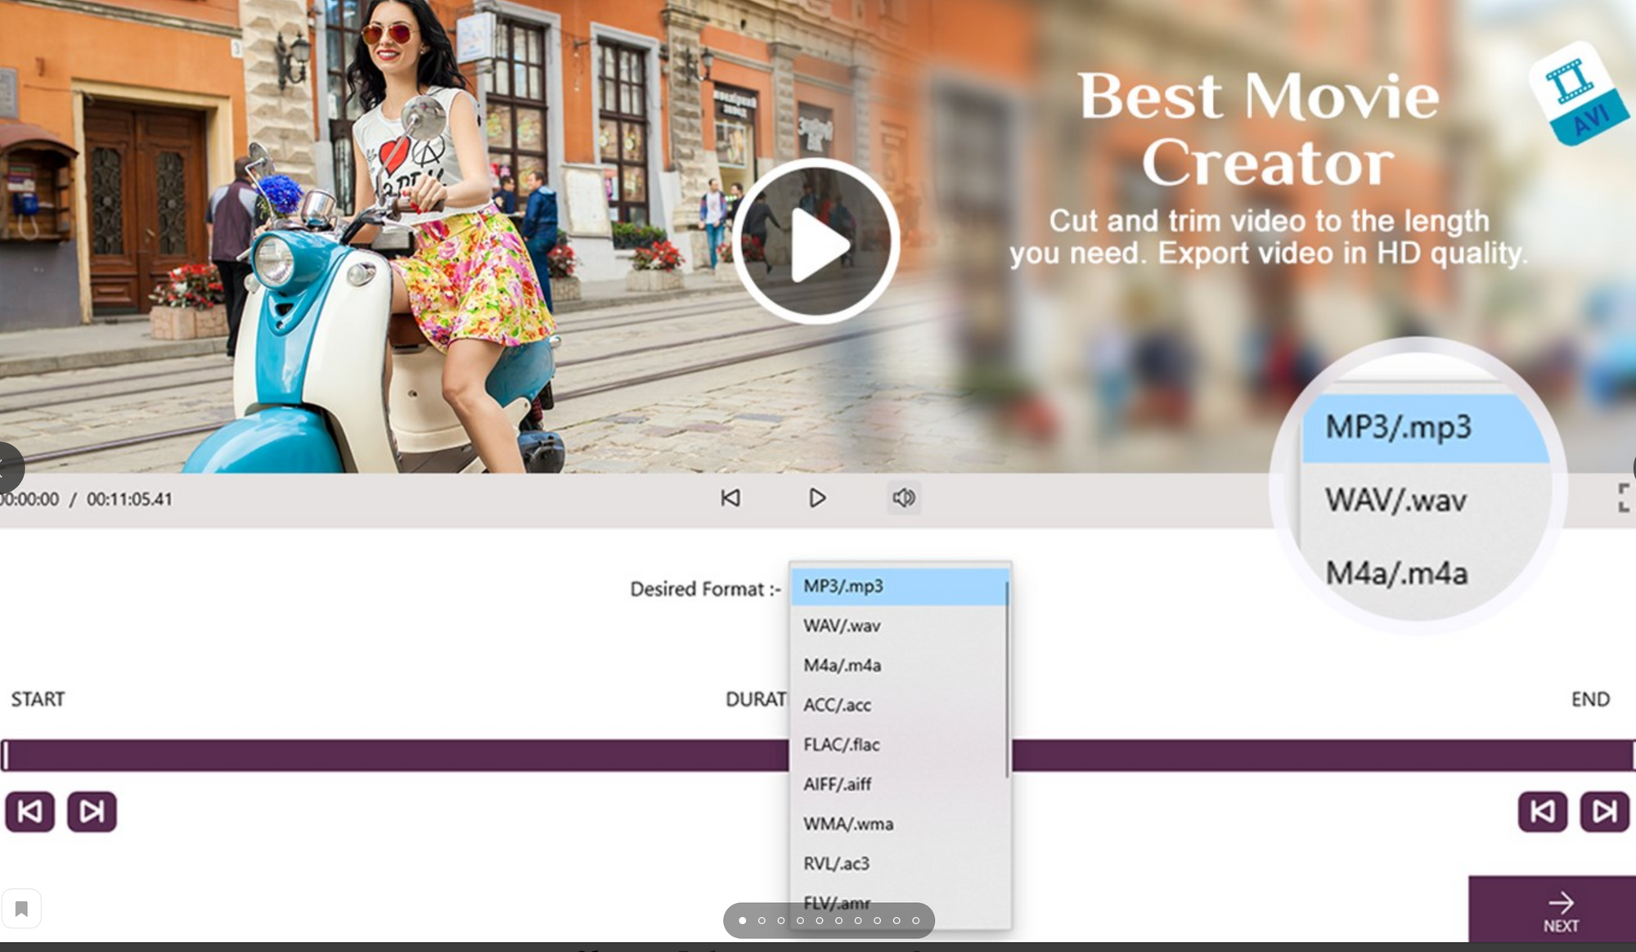Viewport: 1636px width, 952px height.
Task: Click the left START next-frame button
Action: (x=92, y=811)
